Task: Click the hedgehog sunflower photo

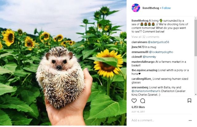Action: [x=63, y=63]
